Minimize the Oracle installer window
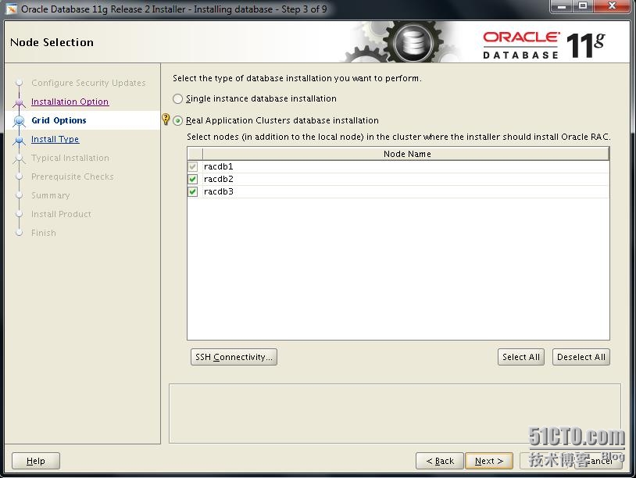This screenshot has height=478, width=636. click(x=563, y=6)
